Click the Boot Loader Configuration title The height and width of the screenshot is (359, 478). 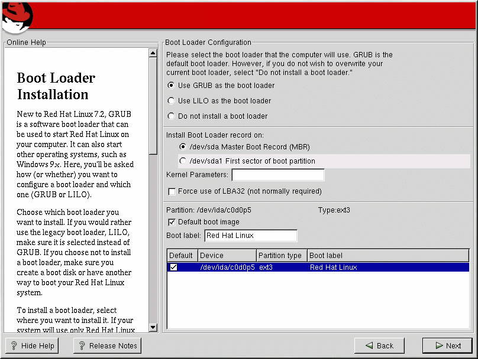tap(208, 43)
